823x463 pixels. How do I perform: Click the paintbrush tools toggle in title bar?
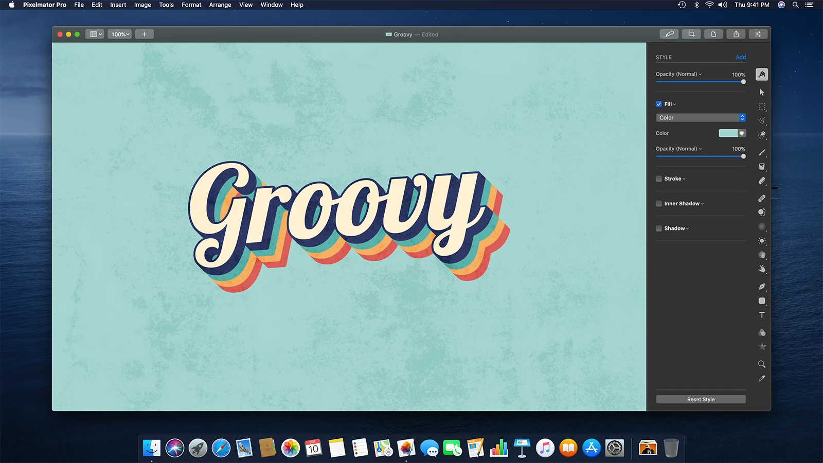click(669, 34)
